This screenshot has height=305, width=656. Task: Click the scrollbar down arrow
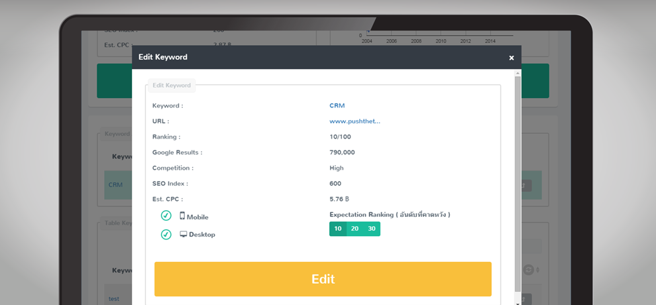pyautogui.click(x=518, y=302)
